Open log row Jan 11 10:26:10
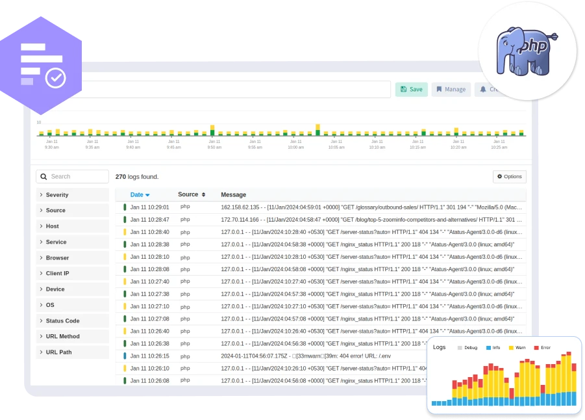This screenshot has width=585, height=420. 271,368
